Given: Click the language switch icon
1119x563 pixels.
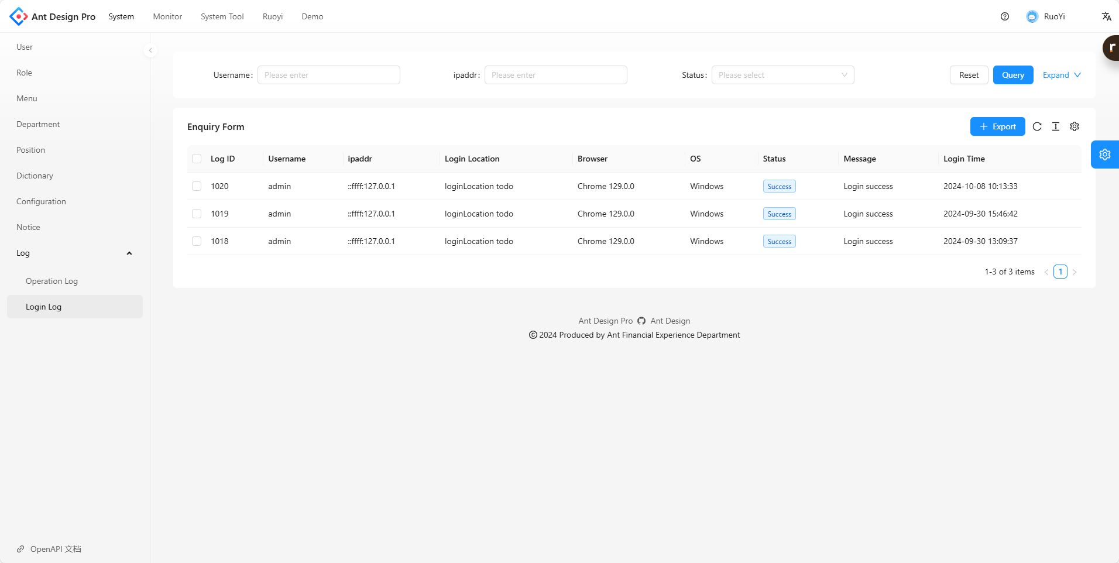Looking at the screenshot, I should pyautogui.click(x=1106, y=16).
